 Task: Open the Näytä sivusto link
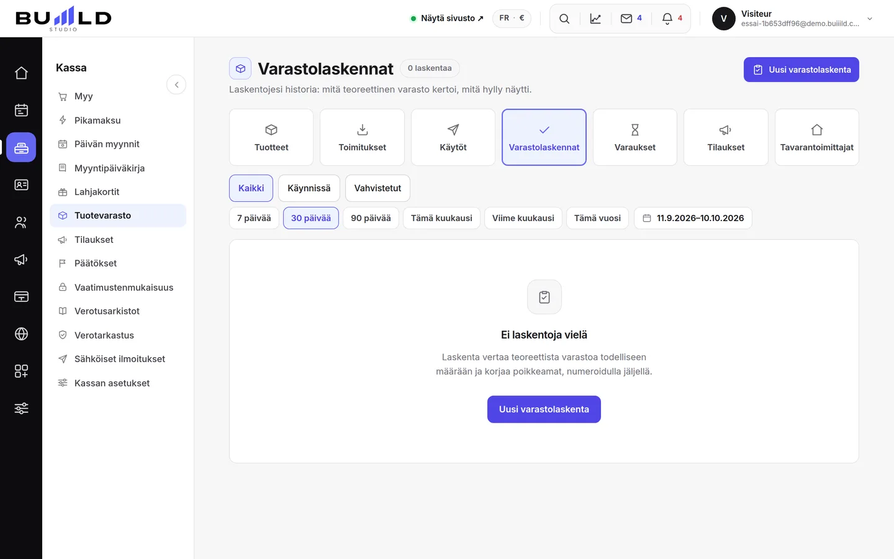tap(447, 19)
